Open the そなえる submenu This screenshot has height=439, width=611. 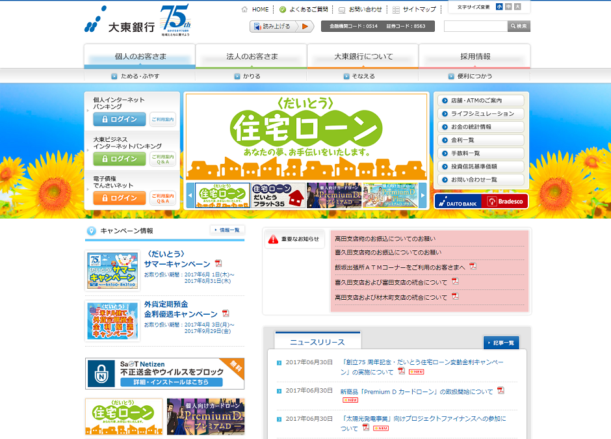359,76
